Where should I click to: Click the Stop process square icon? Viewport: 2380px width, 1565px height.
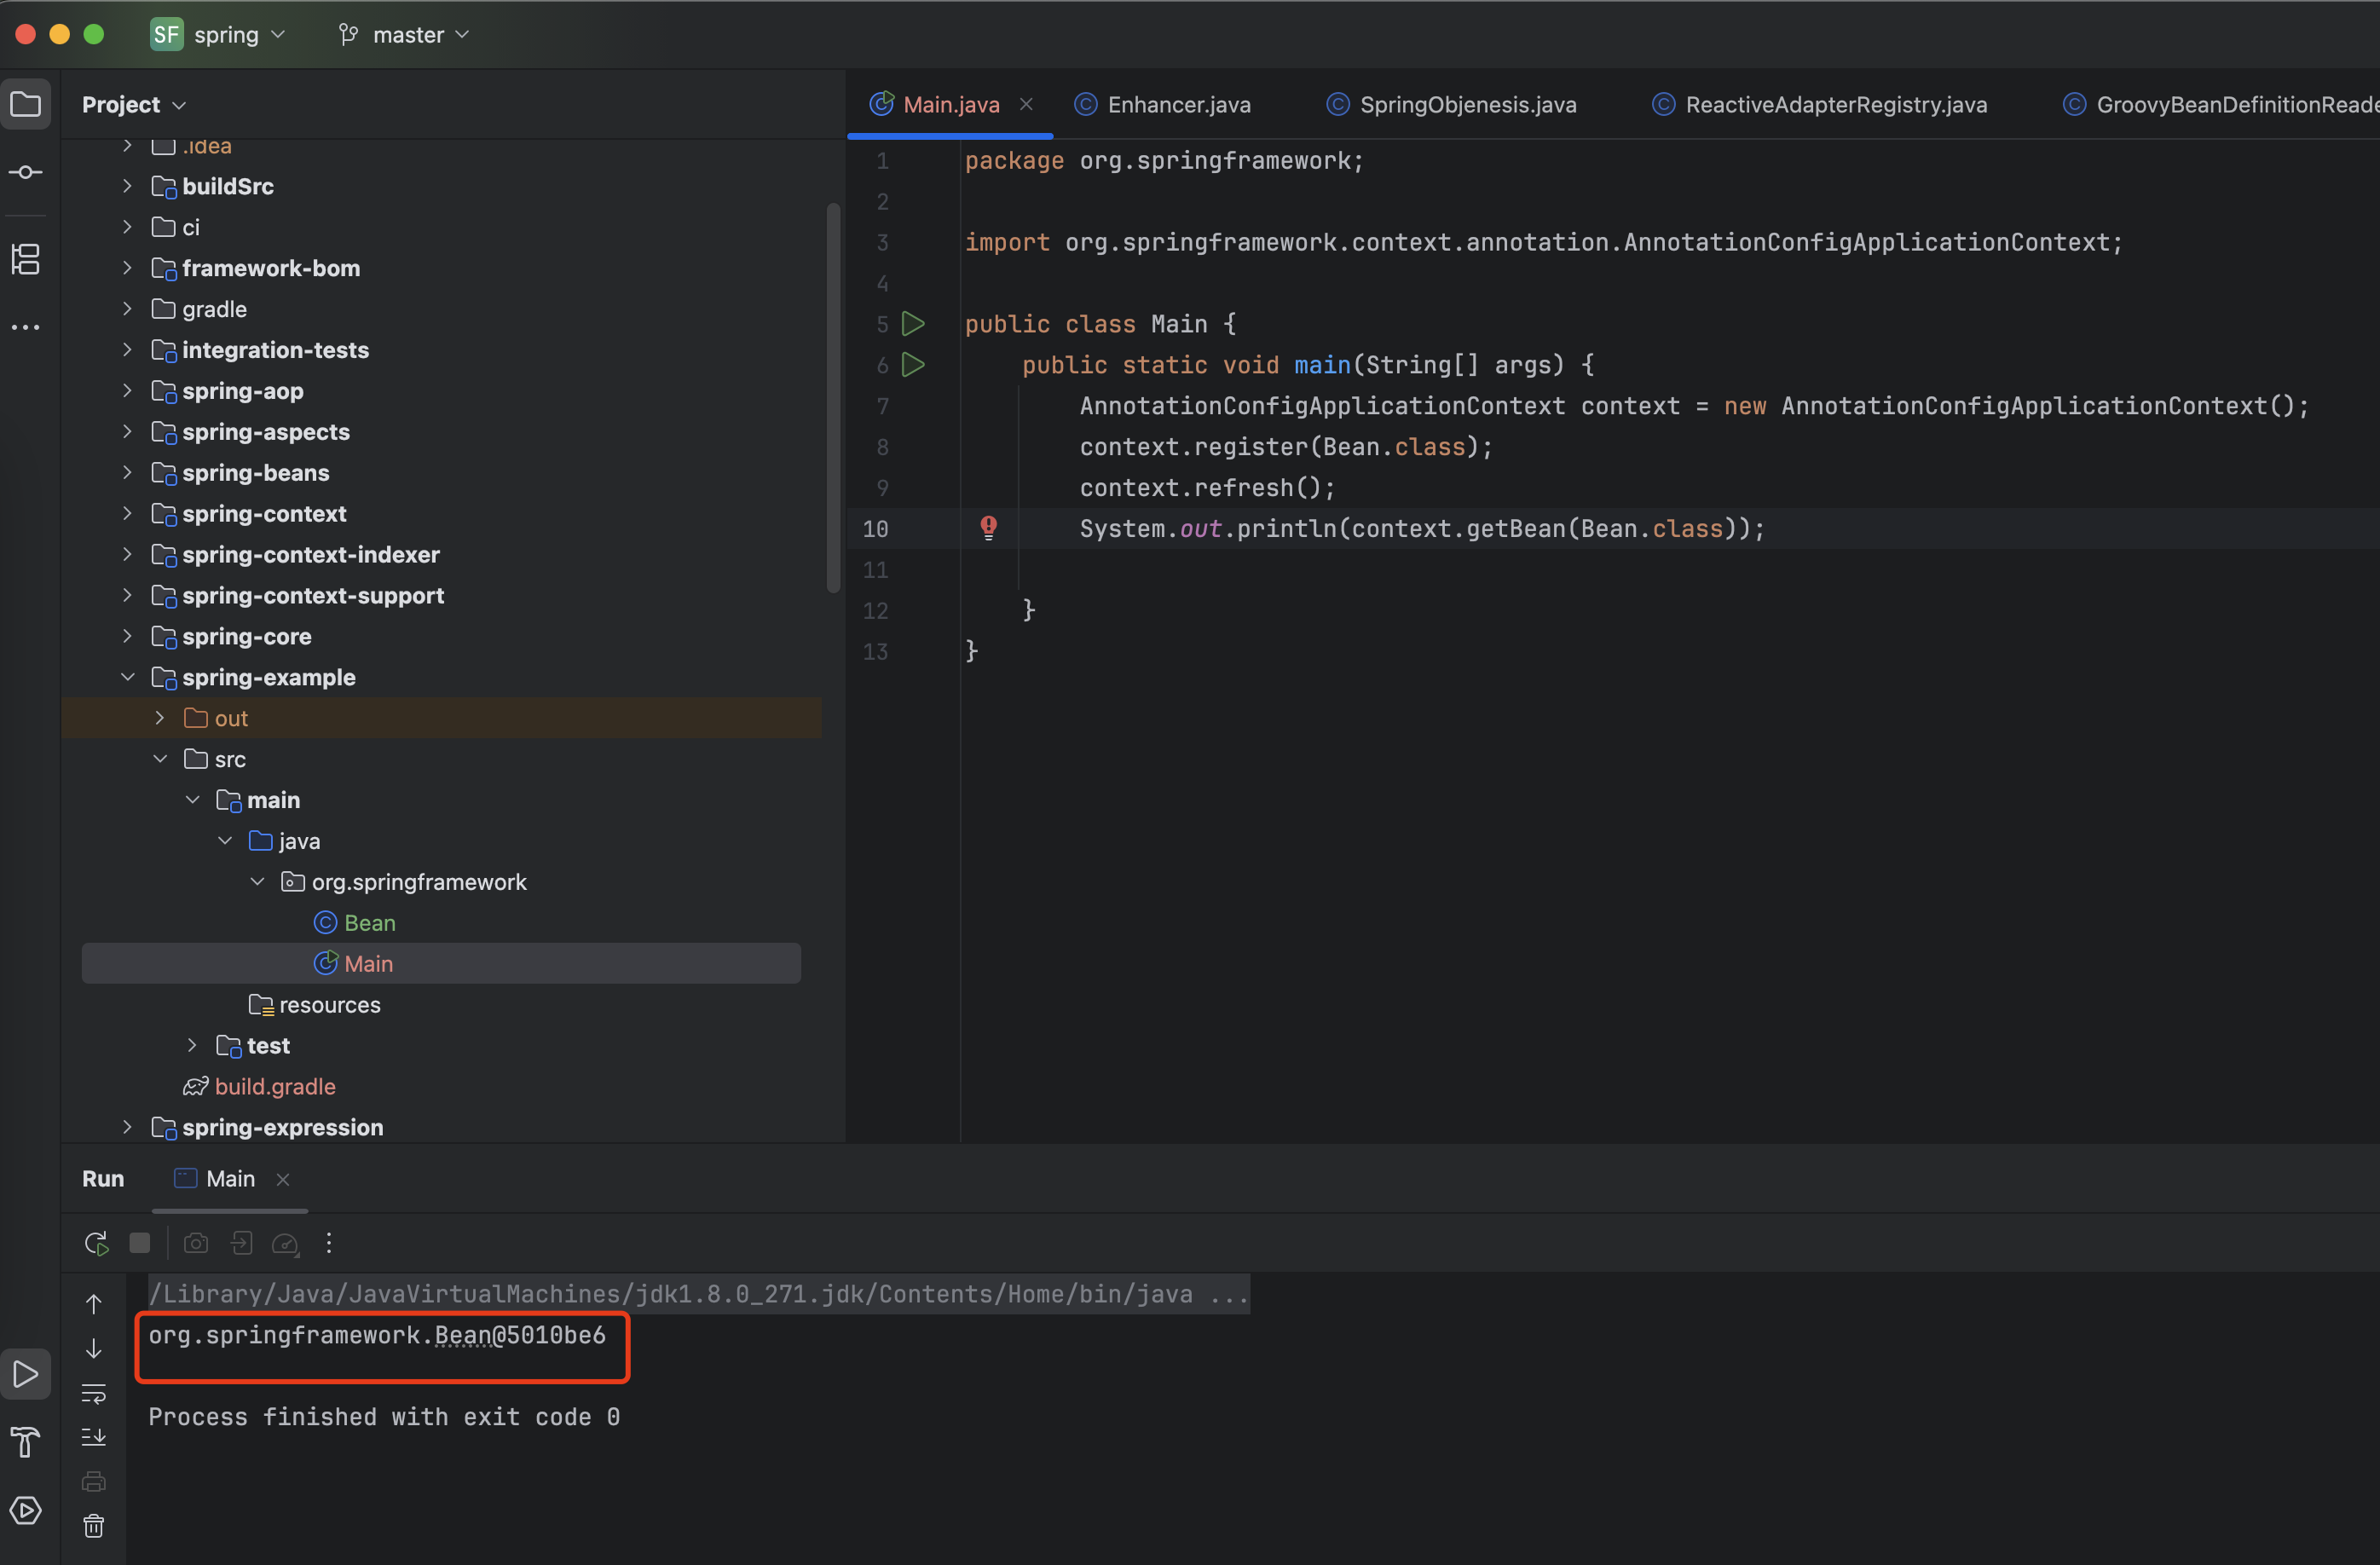[140, 1243]
